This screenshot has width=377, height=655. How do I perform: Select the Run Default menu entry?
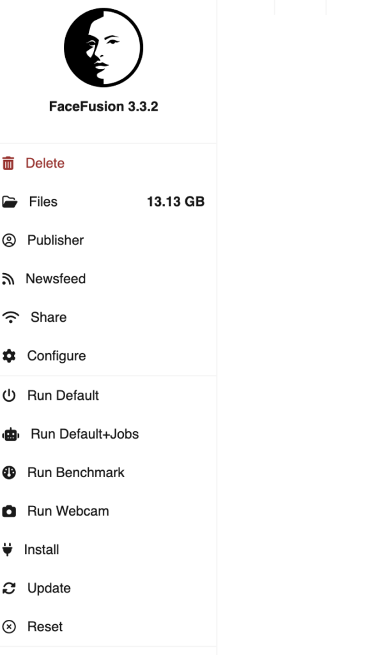[x=108, y=395]
